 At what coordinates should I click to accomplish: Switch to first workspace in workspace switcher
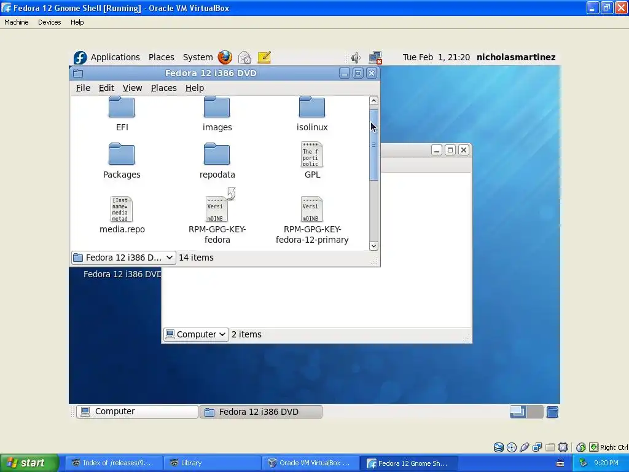(518, 412)
